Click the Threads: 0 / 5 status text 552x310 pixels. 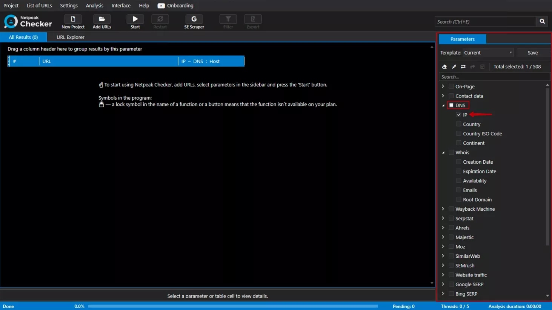pos(455,306)
